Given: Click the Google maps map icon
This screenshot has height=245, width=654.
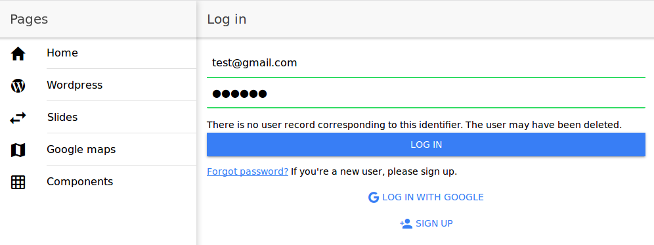Looking at the screenshot, I should (x=18, y=150).
